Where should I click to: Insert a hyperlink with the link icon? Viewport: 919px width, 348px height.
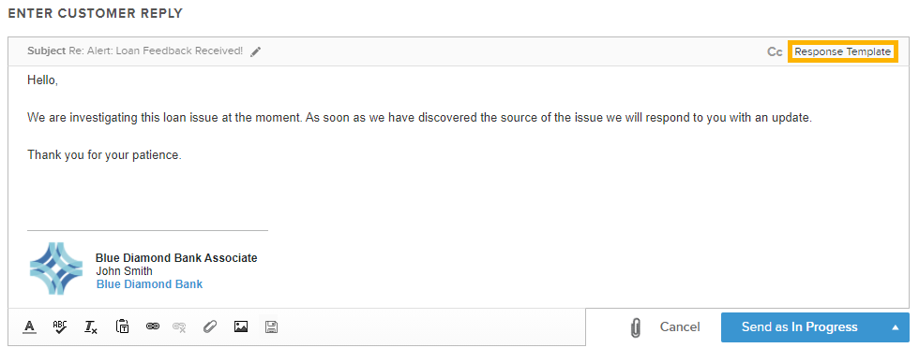coord(152,326)
